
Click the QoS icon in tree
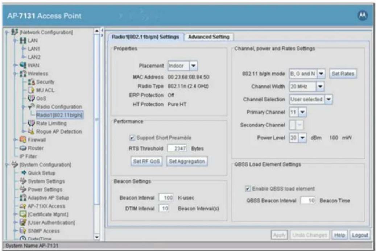31,98
